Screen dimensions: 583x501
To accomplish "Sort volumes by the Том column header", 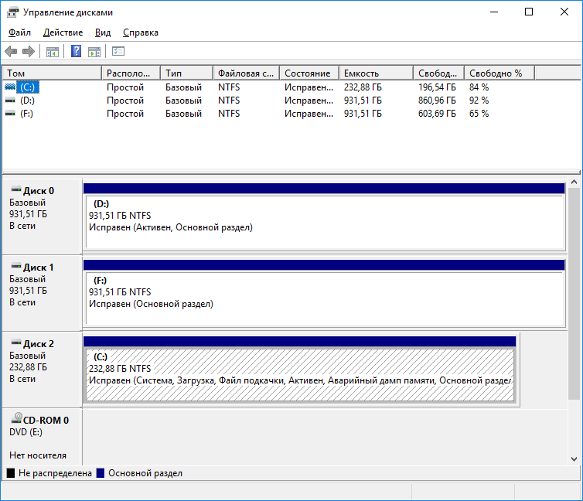I will [x=51, y=73].
